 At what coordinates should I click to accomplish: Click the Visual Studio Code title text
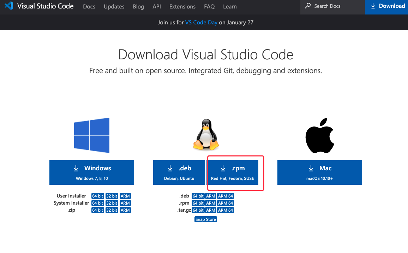(45, 6)
